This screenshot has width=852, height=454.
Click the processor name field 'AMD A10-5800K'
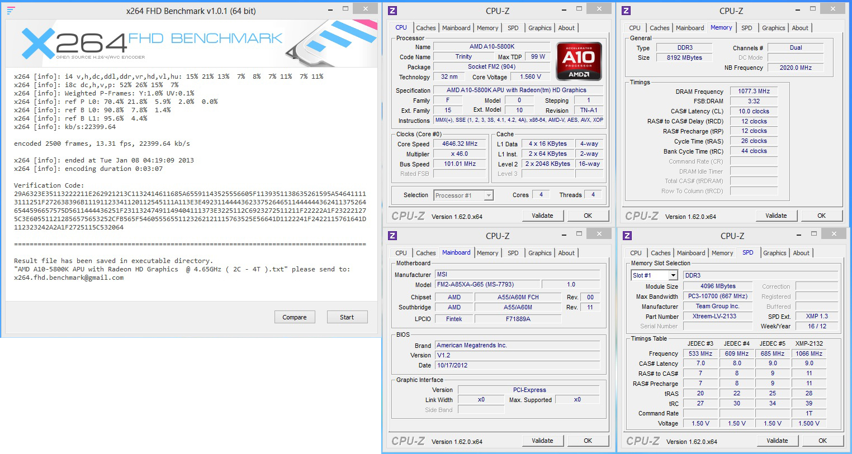[x=492, y=47]
